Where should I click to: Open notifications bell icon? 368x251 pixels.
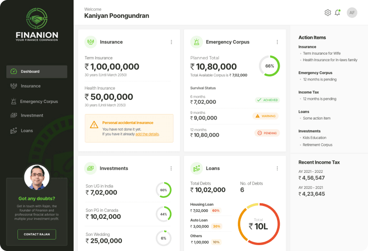(x=337, y=13)
